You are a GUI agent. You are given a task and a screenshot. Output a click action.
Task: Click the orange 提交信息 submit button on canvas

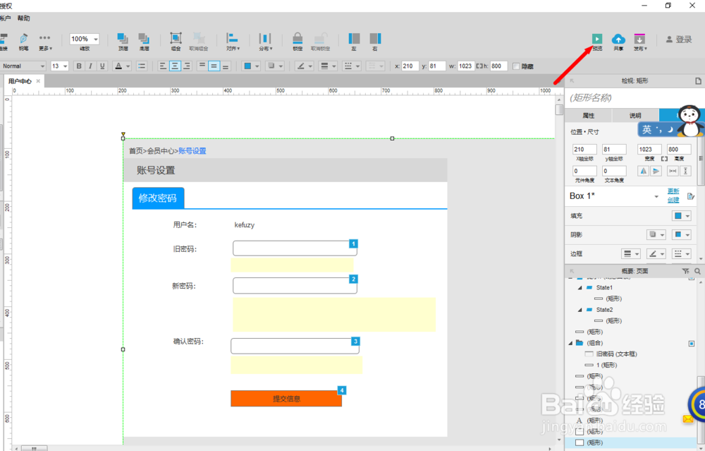click(286, 398)
